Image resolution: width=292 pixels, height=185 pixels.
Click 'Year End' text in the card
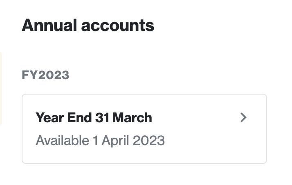click(63, 118)
